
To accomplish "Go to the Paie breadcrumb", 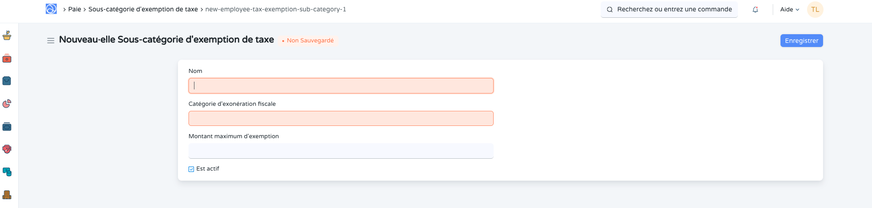I will click(x=75, y=9).
